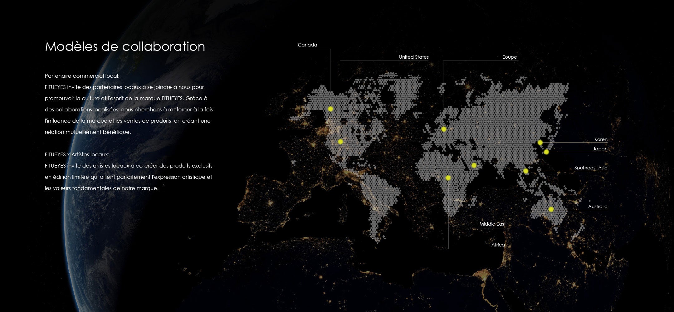
Task: Click the Southeast Asia yellow dot
Action: (526, 171)
